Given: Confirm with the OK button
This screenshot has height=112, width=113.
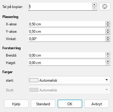Looking at the screenshot, I should (x=70, y=104).
